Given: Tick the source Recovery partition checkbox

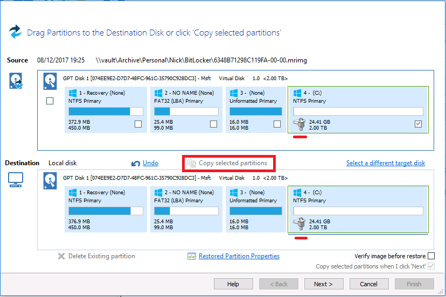Looking at the screenshot, I should coord(138,124).
